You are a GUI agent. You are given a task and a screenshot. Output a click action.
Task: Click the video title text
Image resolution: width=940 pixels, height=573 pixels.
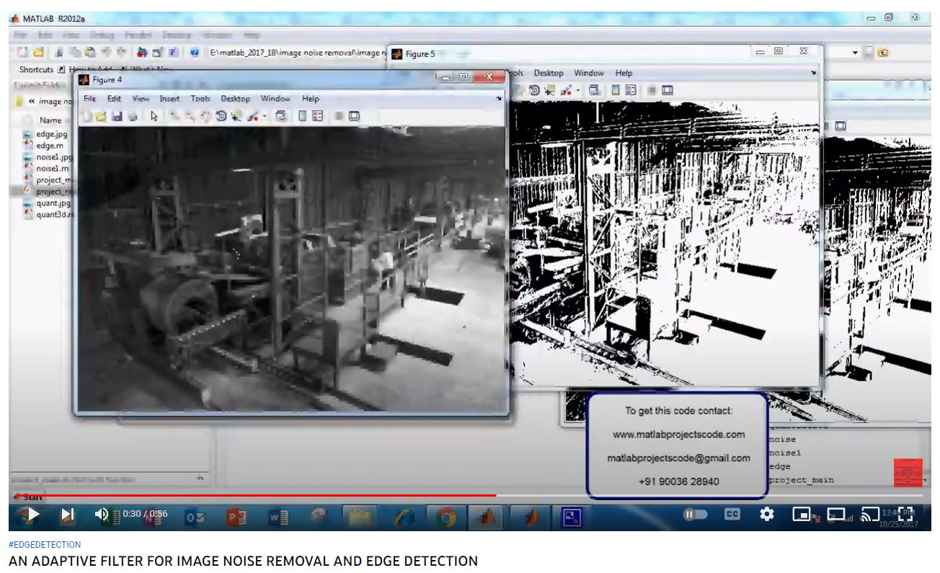[243, 561]
